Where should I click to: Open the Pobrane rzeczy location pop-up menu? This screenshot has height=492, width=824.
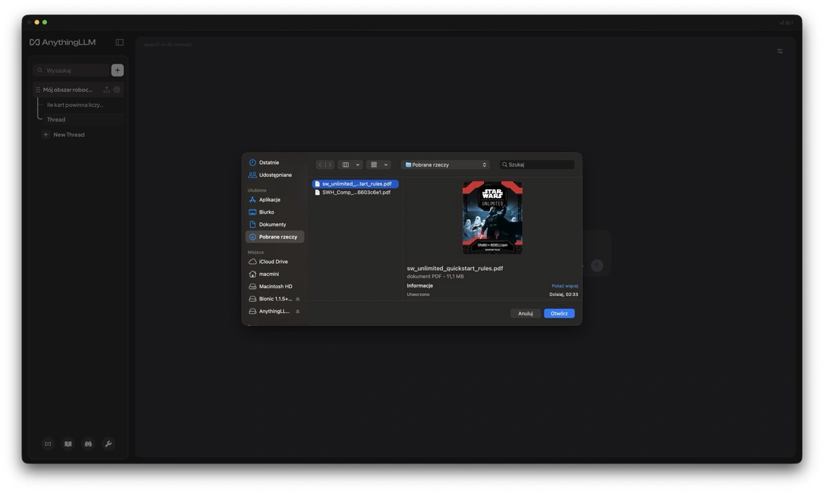[x=445, y=165]
